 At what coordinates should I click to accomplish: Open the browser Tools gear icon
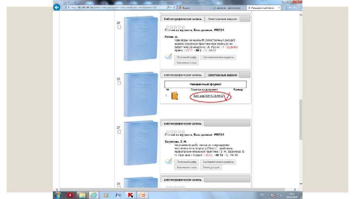(299, 7)
